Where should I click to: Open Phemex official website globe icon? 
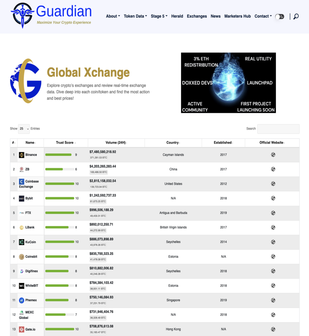point(273,300)
